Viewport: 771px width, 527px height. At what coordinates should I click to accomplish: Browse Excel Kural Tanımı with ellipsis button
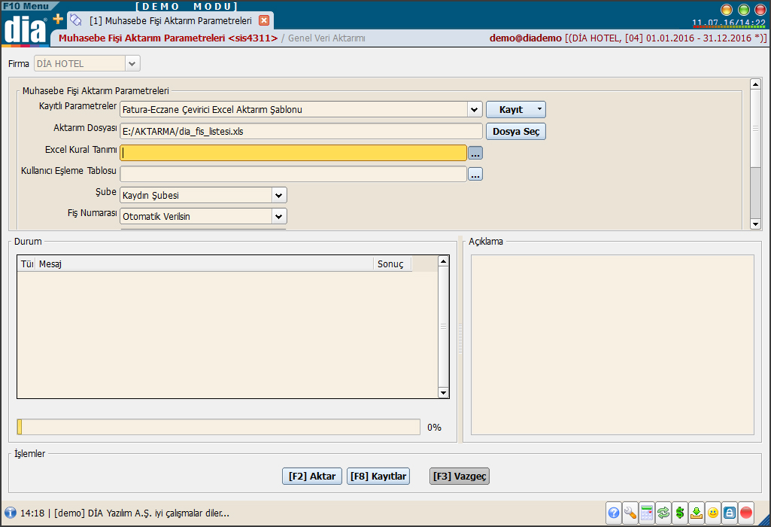click(475, 154)
